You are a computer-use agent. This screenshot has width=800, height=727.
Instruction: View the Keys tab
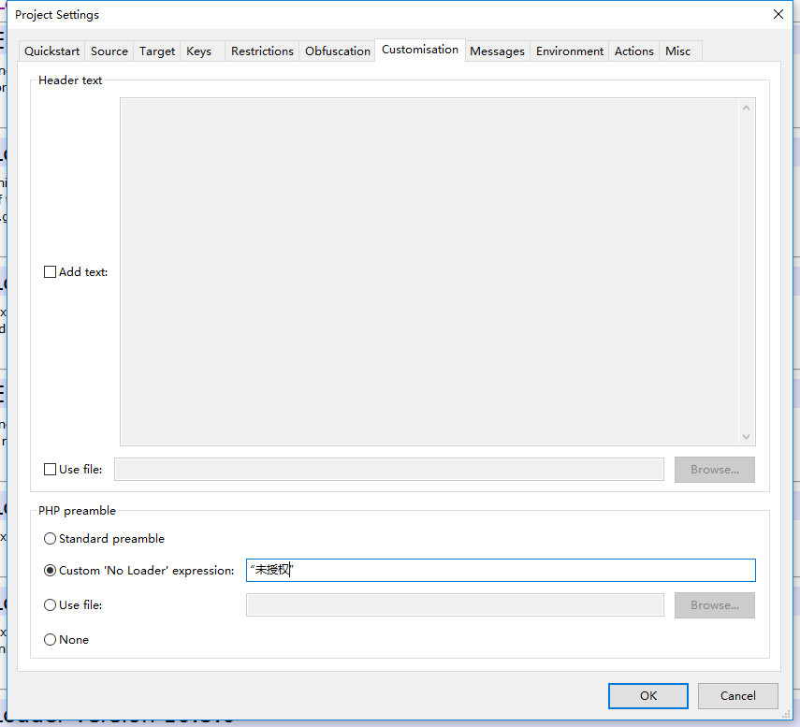198,51
